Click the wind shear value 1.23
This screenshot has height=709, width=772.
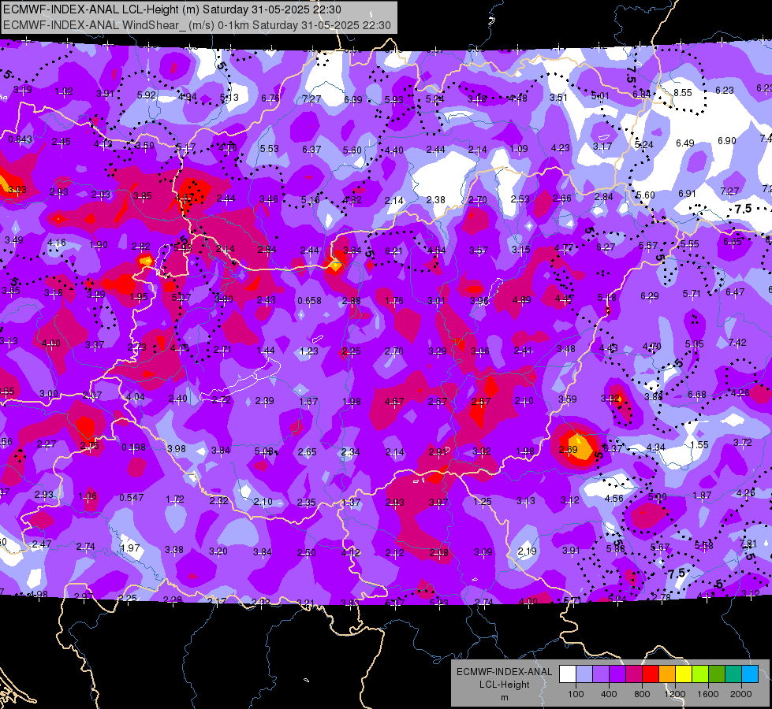pos(308,351)
